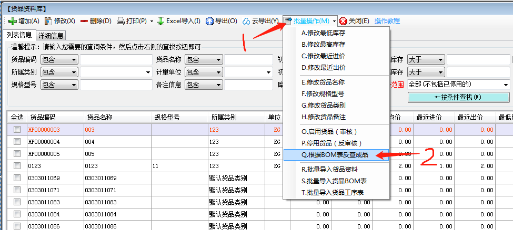Image resolution: width=513 pixels, height=230 pixels.
Task: Tick the checkbox for item 0123
Action: (17, 166)
